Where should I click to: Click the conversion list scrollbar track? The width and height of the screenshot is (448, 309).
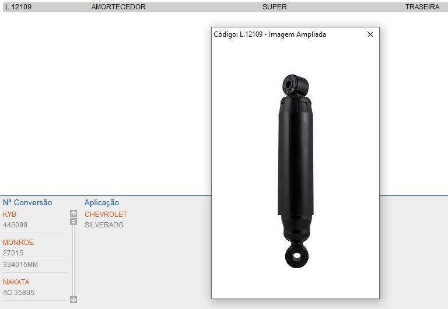[x=73, y=262]
